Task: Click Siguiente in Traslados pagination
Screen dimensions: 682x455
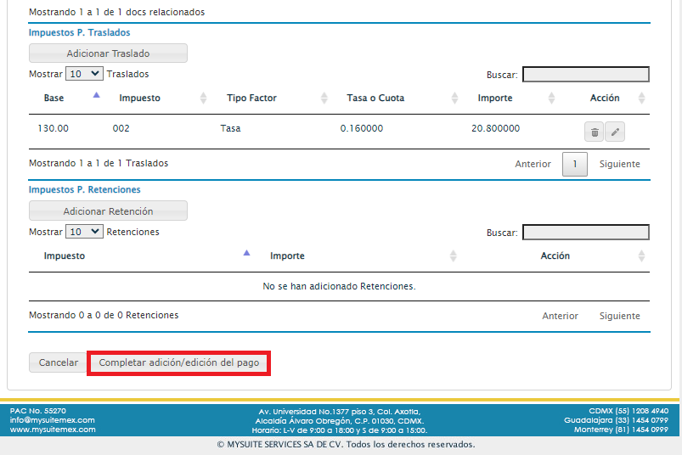Action: 619,164
